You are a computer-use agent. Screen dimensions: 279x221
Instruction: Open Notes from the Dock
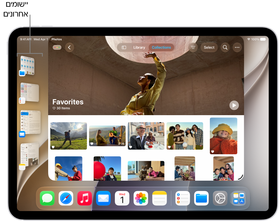pos(160,198)
